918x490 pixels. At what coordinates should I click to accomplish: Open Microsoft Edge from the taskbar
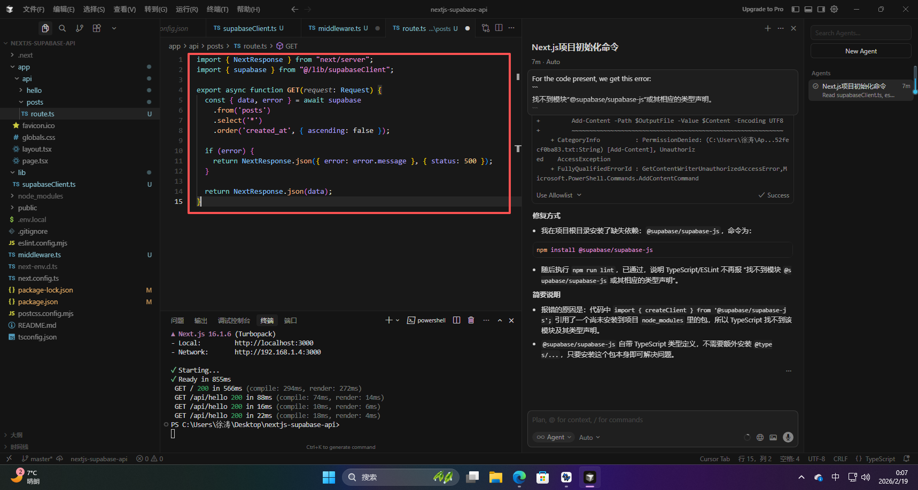pos(519,477)
